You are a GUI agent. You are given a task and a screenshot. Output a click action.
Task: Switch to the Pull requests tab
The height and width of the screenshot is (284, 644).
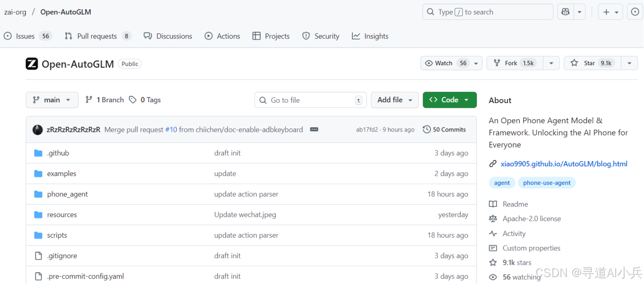[x=98, y=36]
